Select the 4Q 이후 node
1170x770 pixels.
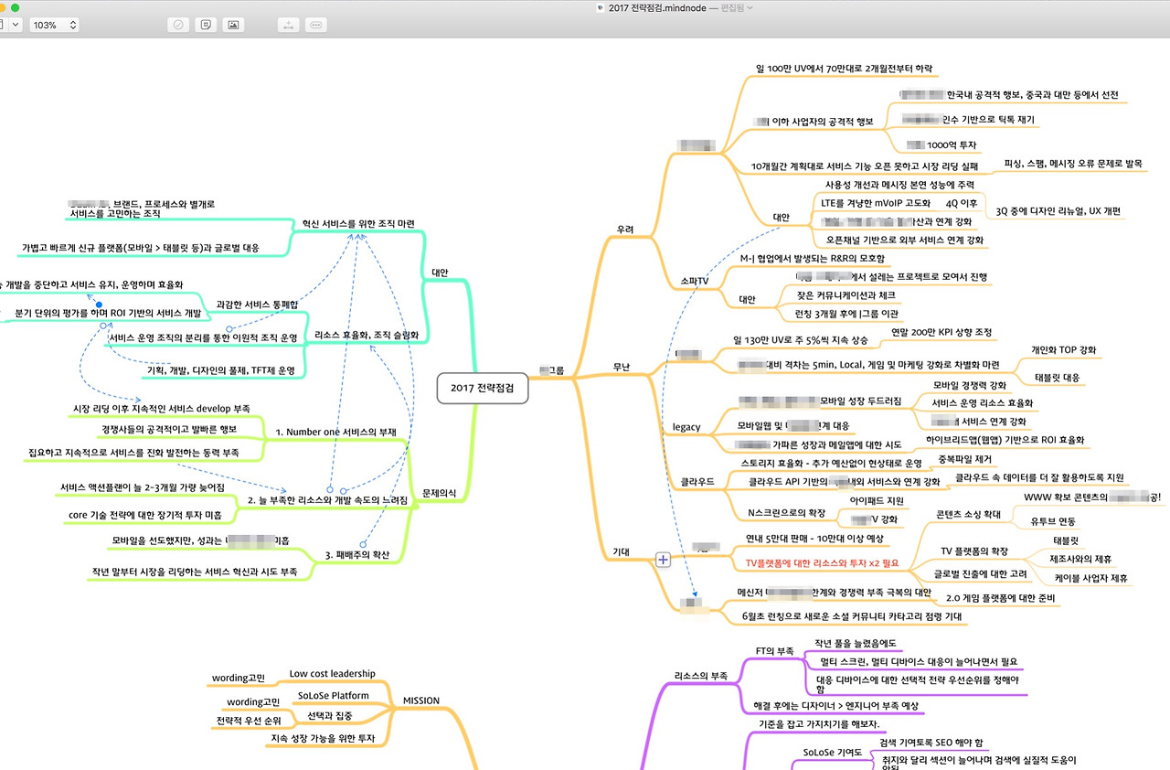pyautogui.click(x=962, y=203)
